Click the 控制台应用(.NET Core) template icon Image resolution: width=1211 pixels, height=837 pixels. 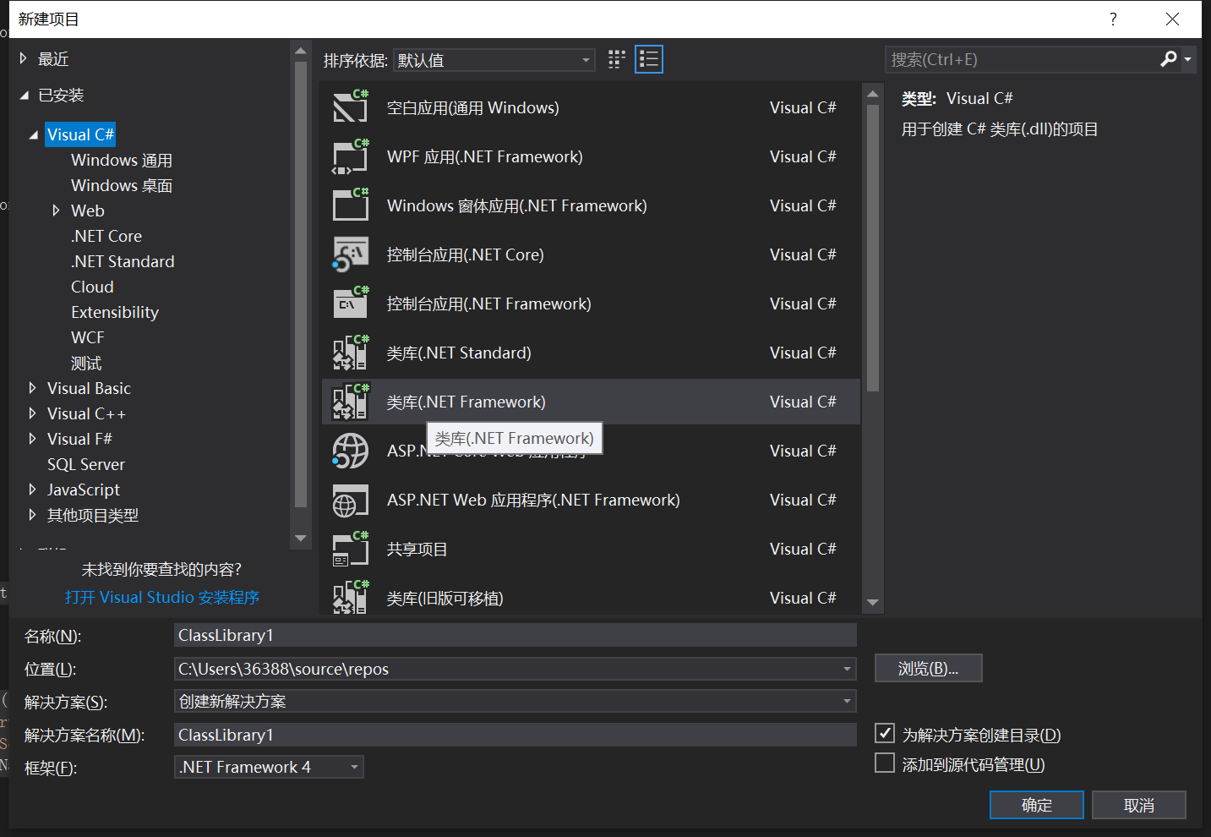tap(351, 254)
